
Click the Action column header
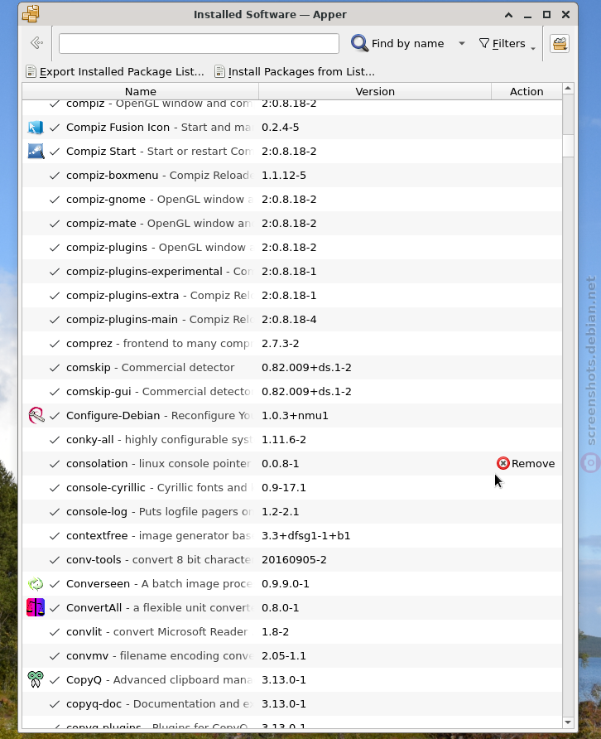[x=526, y=91]
